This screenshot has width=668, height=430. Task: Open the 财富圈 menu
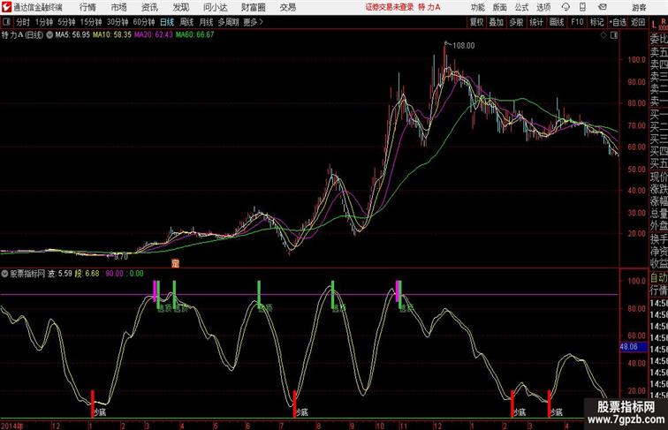[x=253, y=7]
